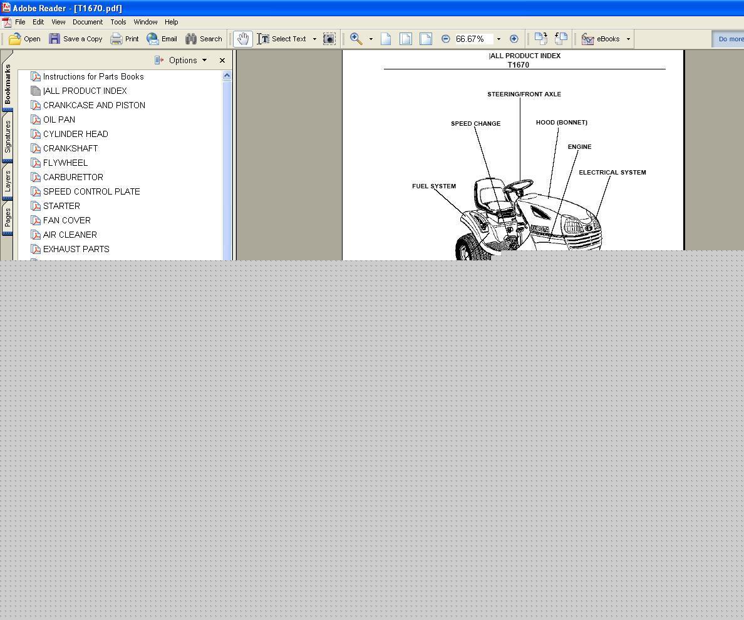This screenshot has height=620, width=744.
Task: Go to FLYWHEEL bookmark
Action: [x=65, y=163]
